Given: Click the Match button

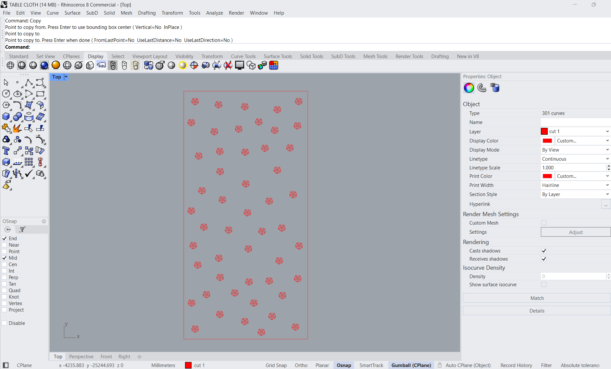Looking at the screenshot, I should click(x=537, y=298).
